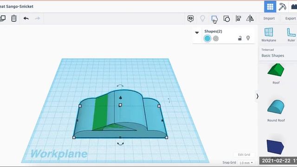Click the rotation arrow below the shape

click(x=120, y=144)
